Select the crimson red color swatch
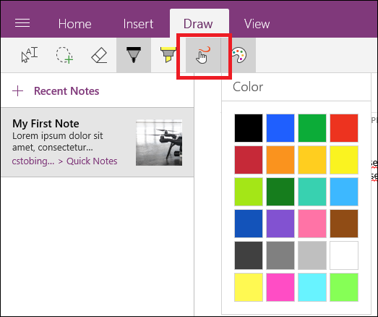378x317 pixels. [x=249, y=160]
